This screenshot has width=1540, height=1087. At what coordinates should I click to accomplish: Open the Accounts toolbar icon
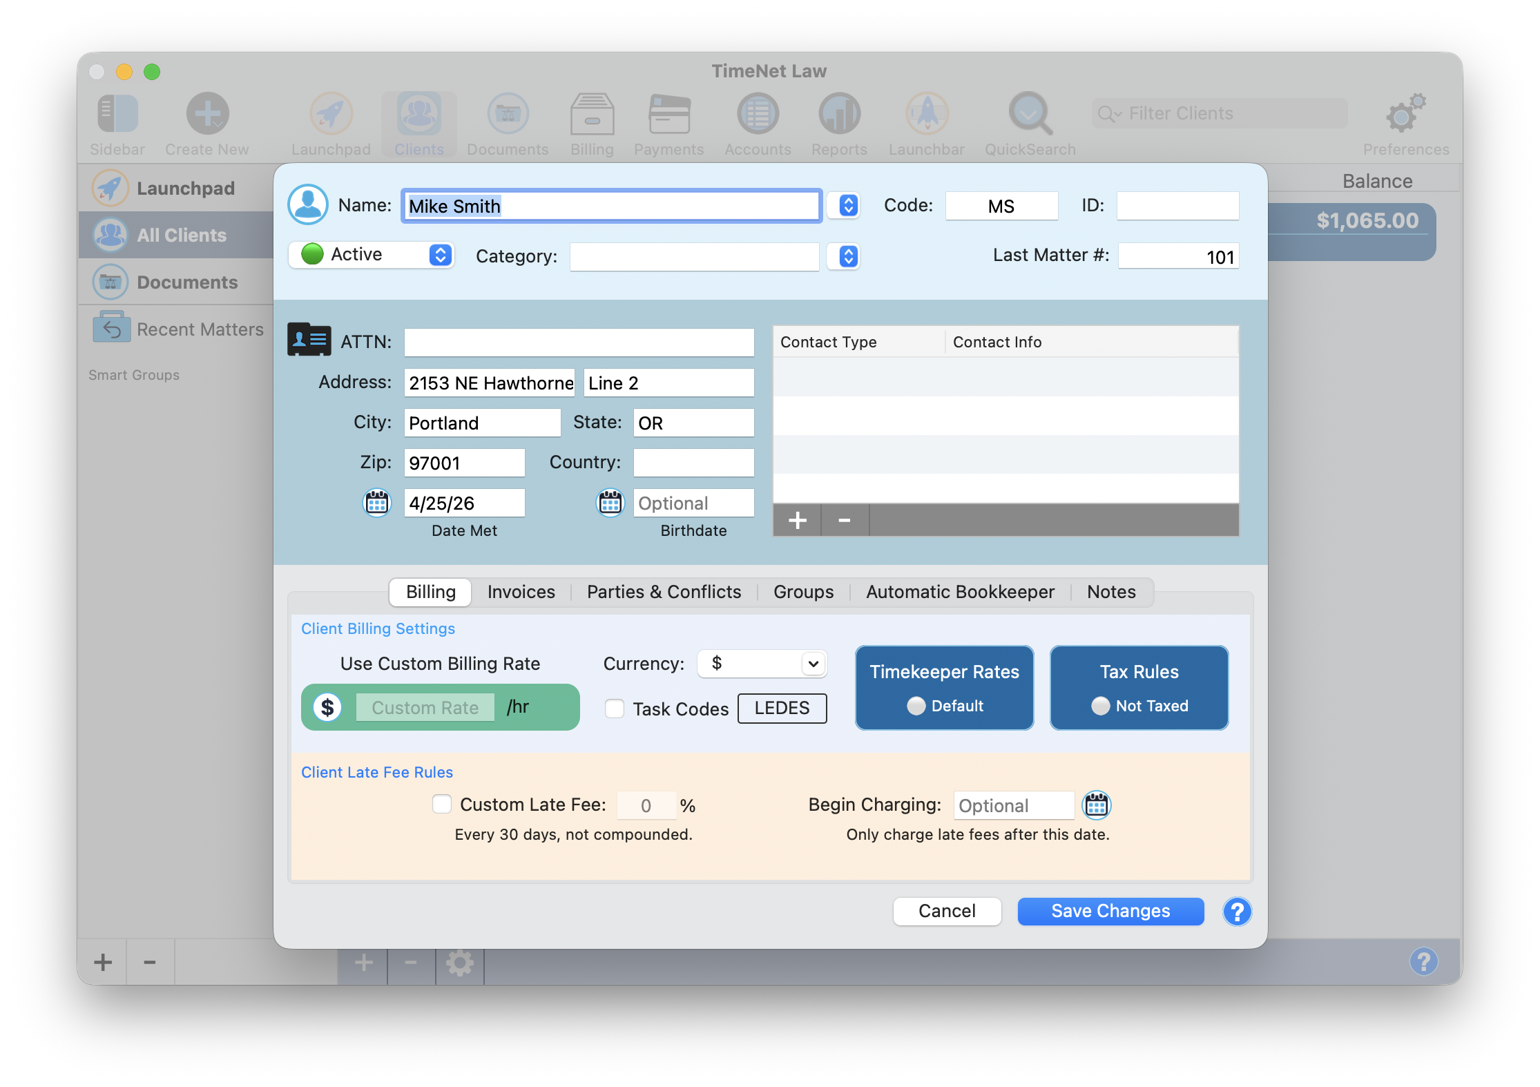pyautogui.click(x=758, y=114)
